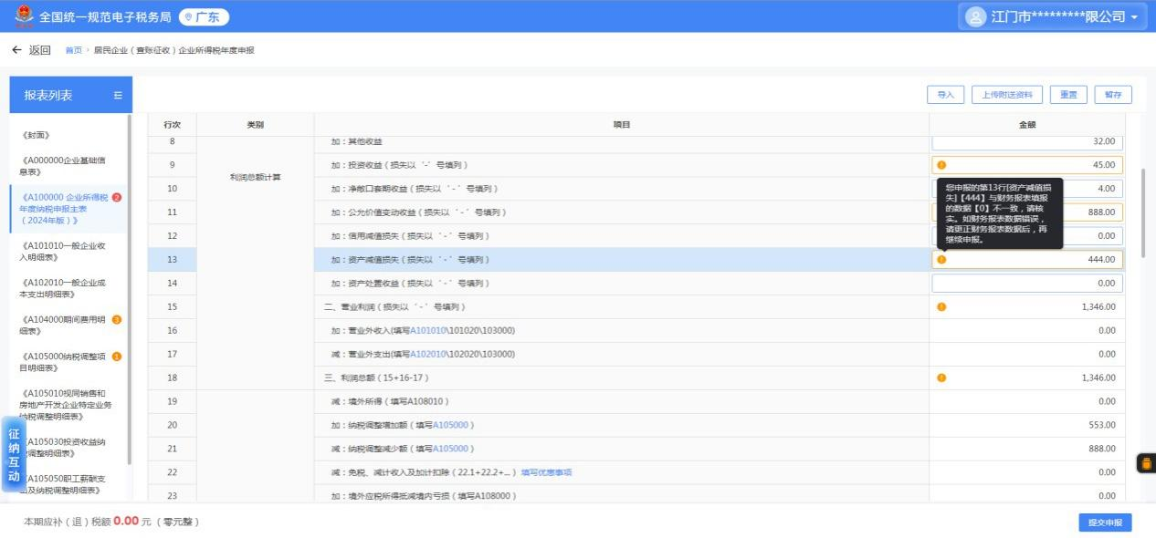Open 《A104000期间费用明细表》 from the sidebar
The height and width of the screenshot is (538, 1156).
(x=63, y=325)
